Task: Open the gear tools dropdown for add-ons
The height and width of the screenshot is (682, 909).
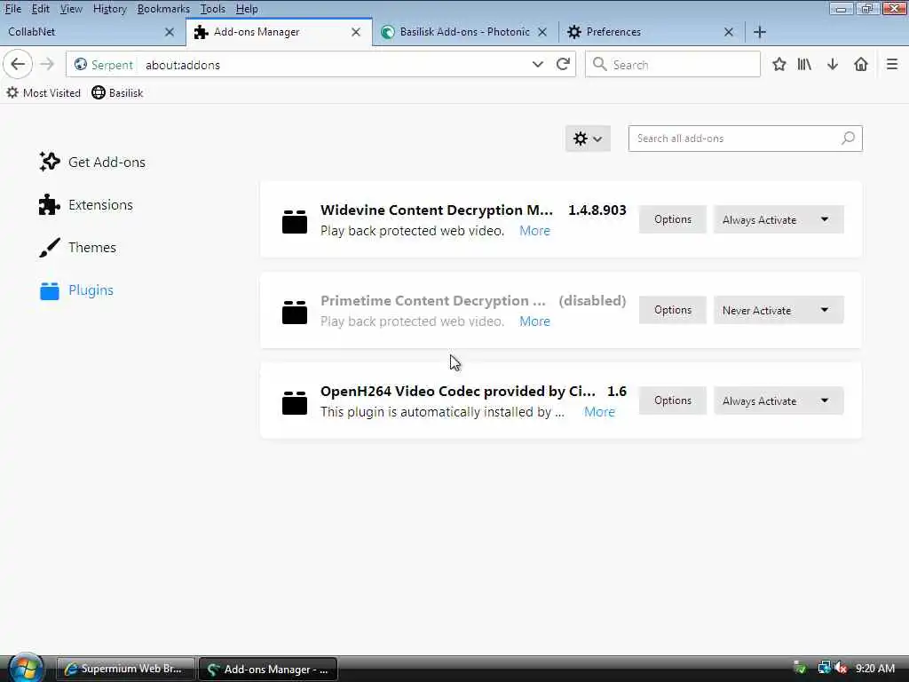Action: tap(588, 139)
